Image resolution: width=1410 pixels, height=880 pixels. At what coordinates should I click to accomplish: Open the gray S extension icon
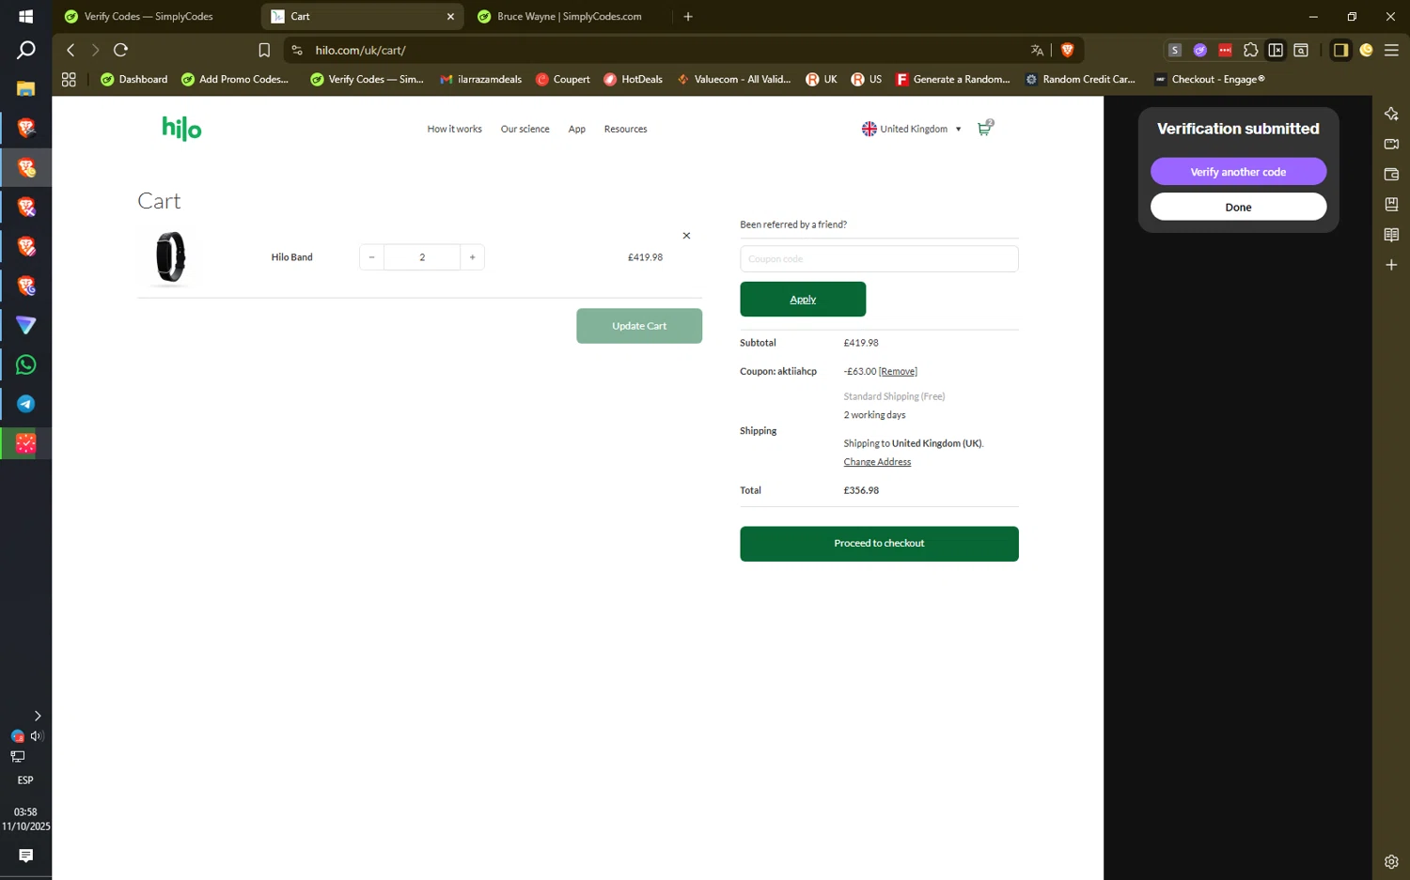coord(1174,50)
